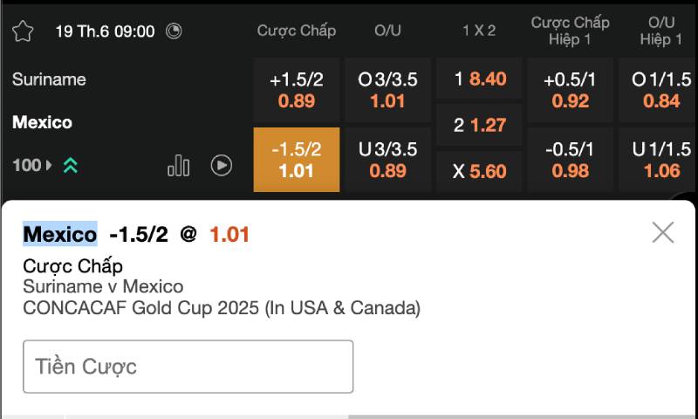Viewport: 698px width, 419px height.
Task: Click the Tiền Cược stake input field
Action: pos(188,367)
